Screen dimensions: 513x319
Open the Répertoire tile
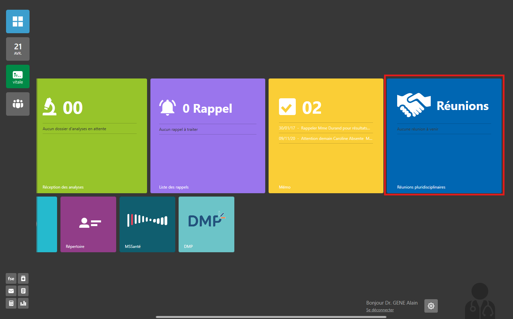[88, 224]
